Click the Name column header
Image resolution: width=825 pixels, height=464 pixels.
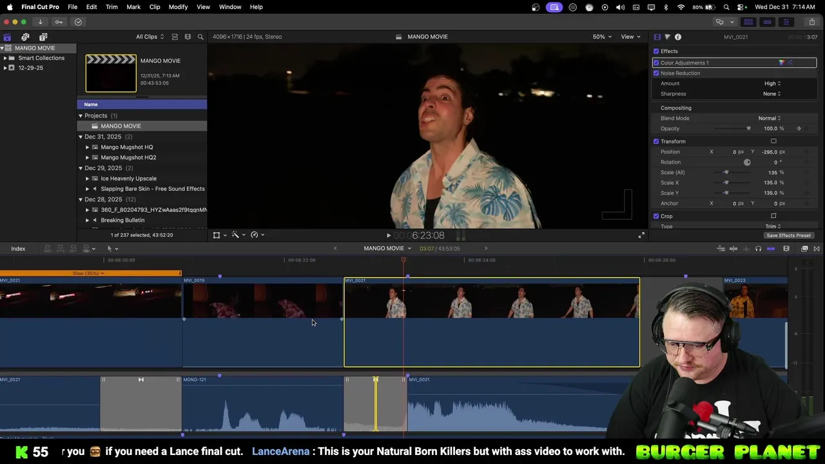tap(142, 104)
